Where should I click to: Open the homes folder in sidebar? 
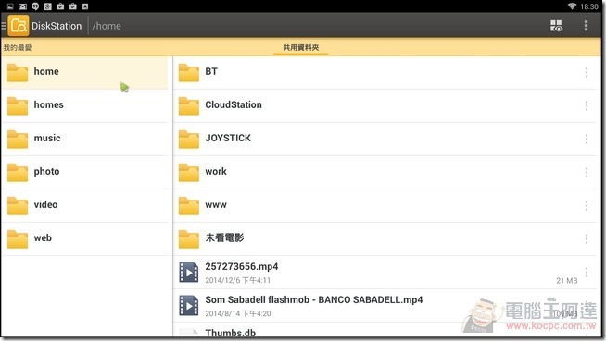tap(85, 105)
